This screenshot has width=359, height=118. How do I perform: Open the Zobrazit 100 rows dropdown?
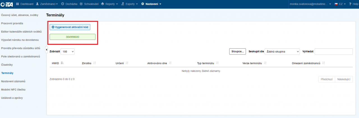[x=67, y=52]
